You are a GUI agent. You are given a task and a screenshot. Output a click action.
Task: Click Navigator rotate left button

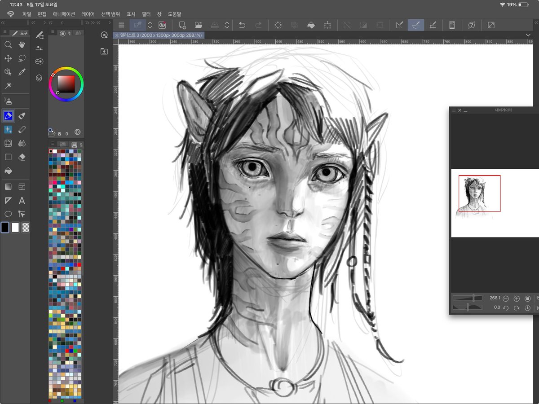point(506,308)
